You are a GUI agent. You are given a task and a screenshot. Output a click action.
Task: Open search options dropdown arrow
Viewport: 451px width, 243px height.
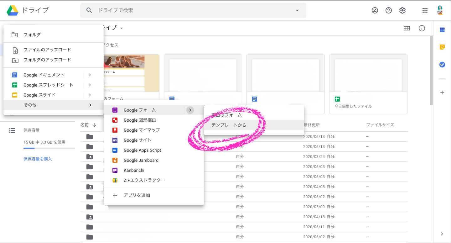pos(297,10)
